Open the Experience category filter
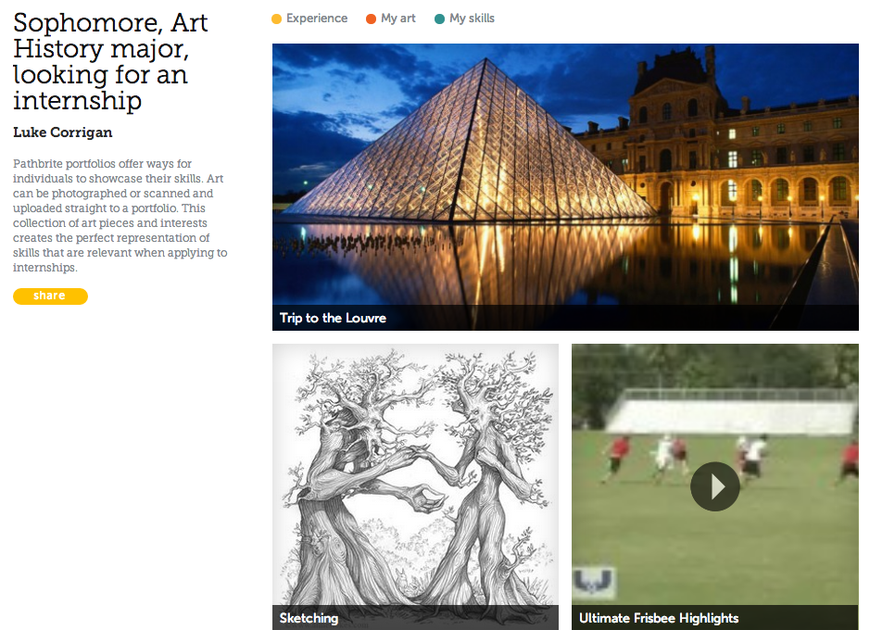The image size is (870, 630). [x=317, y=19]
